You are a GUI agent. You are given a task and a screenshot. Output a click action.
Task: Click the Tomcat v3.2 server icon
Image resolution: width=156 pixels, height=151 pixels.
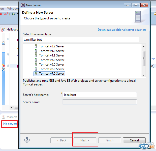coord(36,46)
